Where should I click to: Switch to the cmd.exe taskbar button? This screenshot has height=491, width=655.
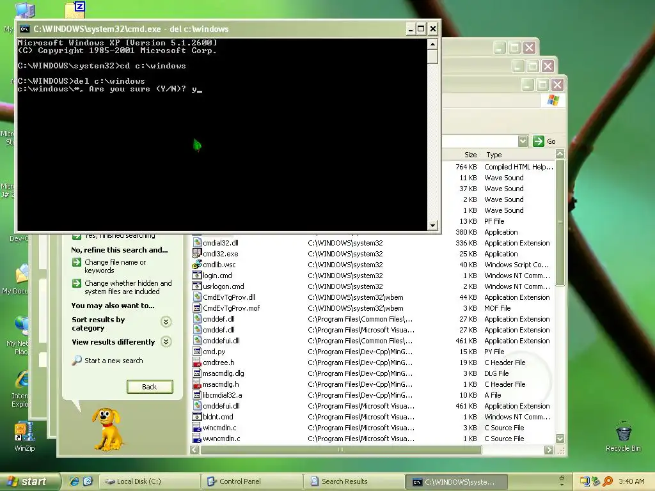[457, 482]
